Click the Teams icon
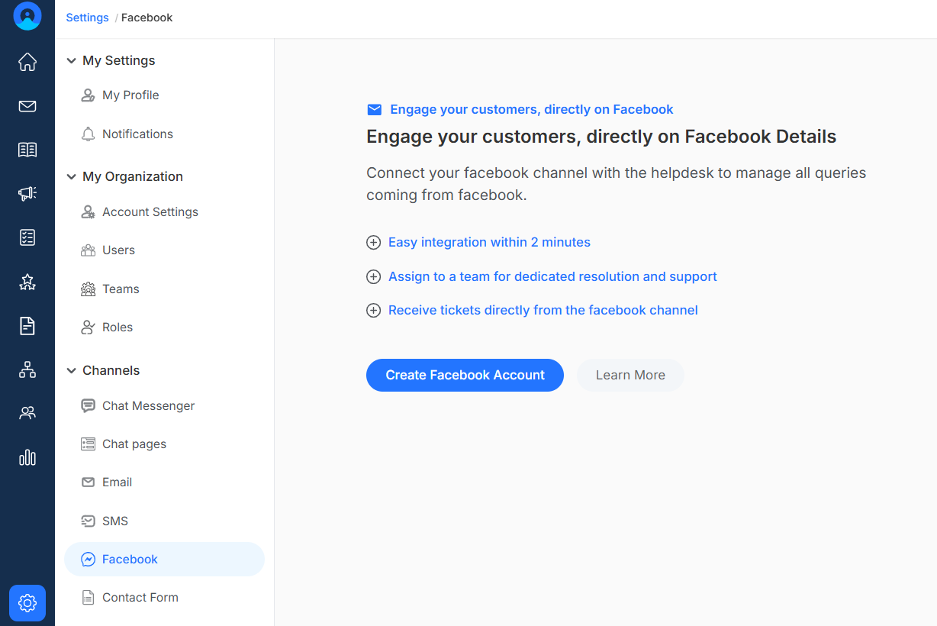Image resolution: width=937 pixels, height=626 pixels. coord(89,289)
